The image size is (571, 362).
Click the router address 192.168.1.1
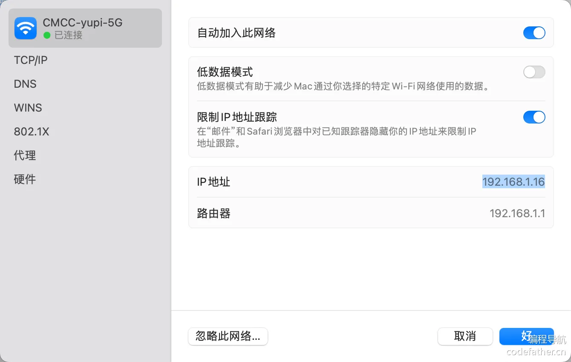[x=517, y=213]
